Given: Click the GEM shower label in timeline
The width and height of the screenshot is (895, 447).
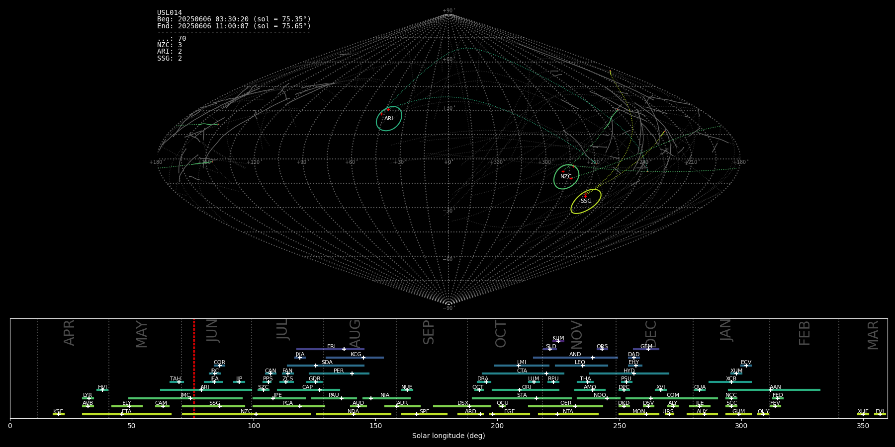Looking at the screenshot, I should [646, 347].
